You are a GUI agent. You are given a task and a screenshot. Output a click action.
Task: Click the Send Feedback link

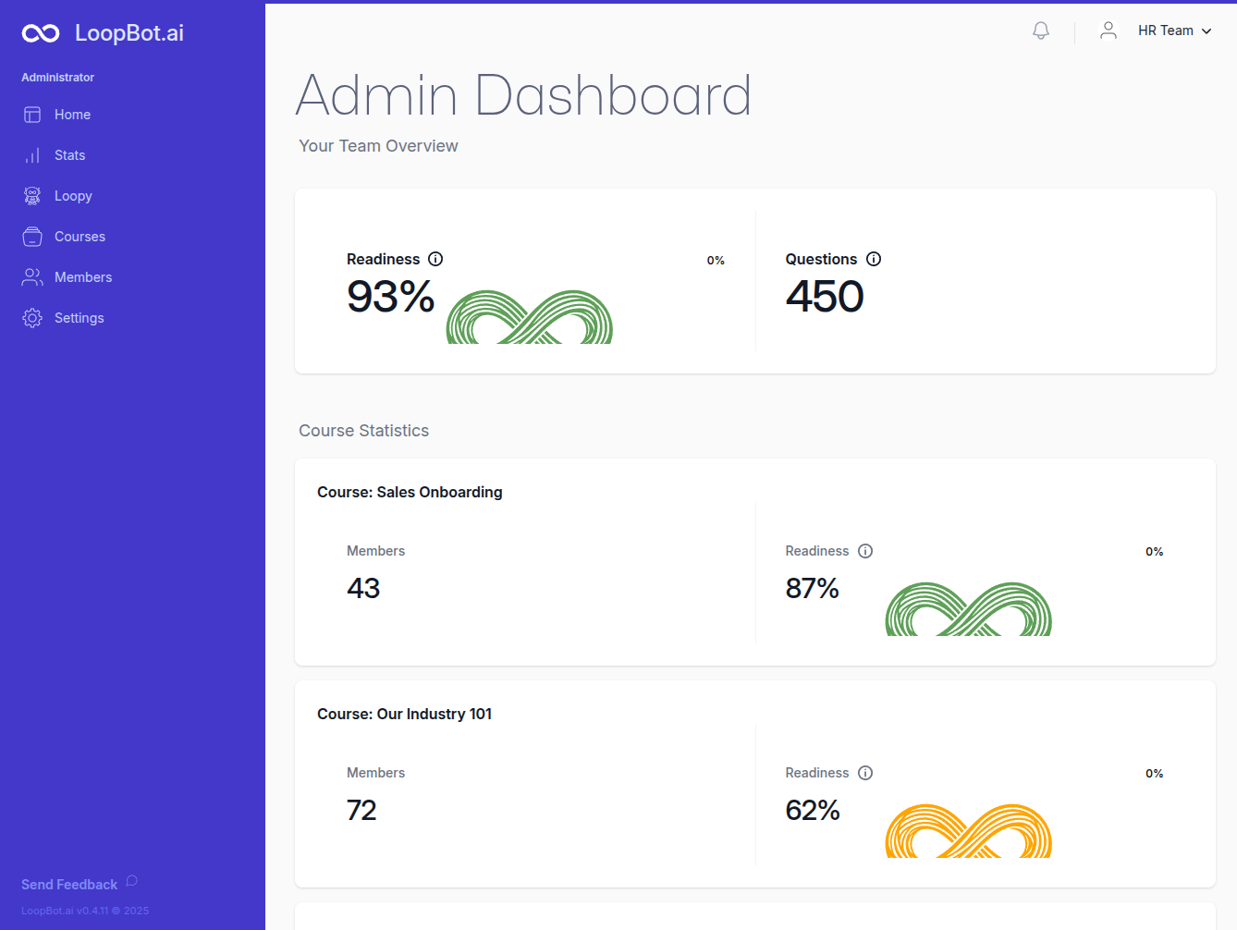click(x=69, y=885)
